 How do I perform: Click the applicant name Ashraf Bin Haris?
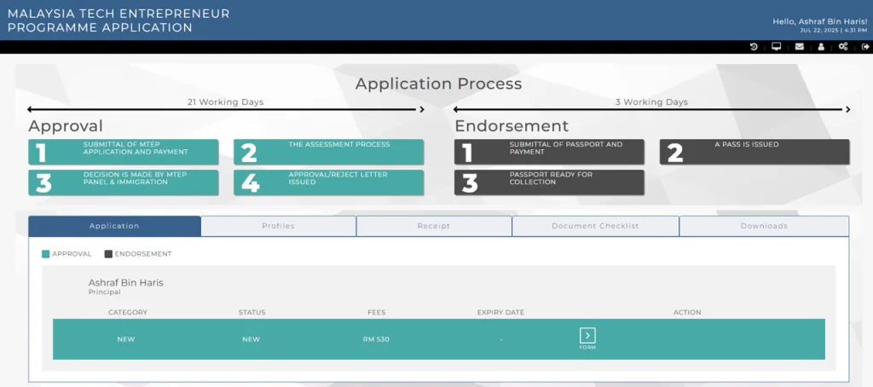(126, 283)
